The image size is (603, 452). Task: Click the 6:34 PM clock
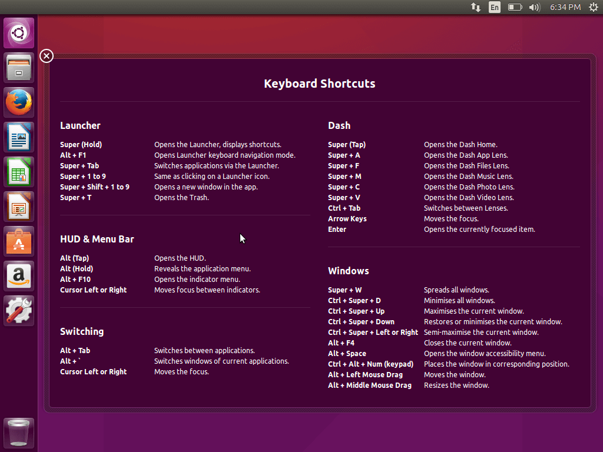pyautogui.click(x=565, y=7)
